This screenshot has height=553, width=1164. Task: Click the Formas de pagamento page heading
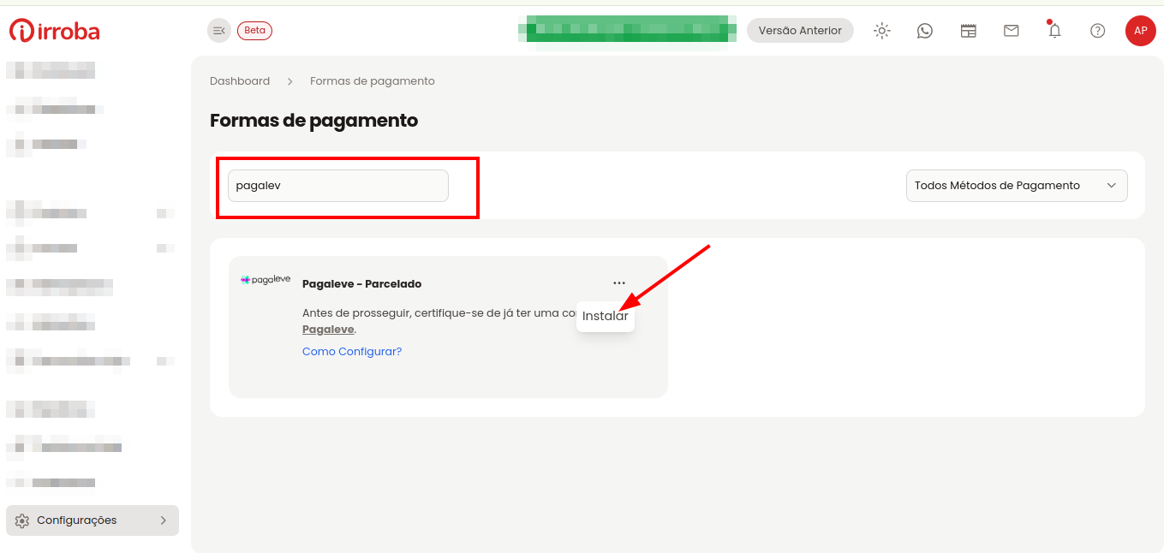313,121
